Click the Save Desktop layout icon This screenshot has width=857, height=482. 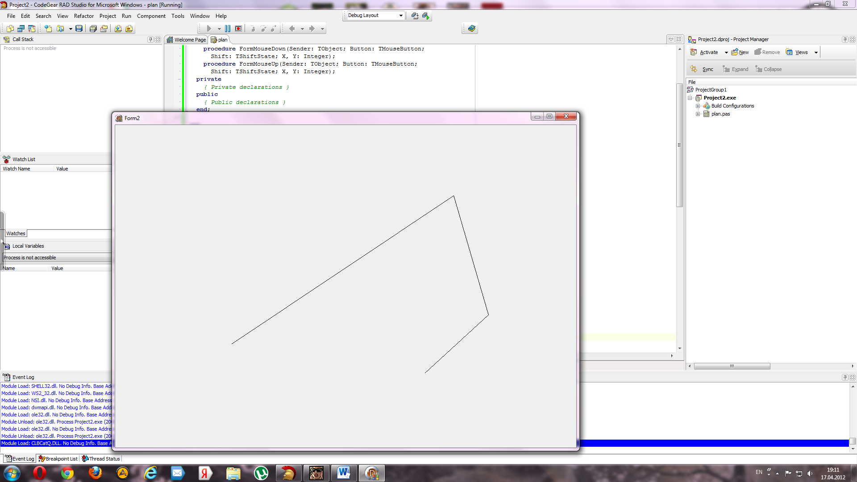click(x=415, y=16)
